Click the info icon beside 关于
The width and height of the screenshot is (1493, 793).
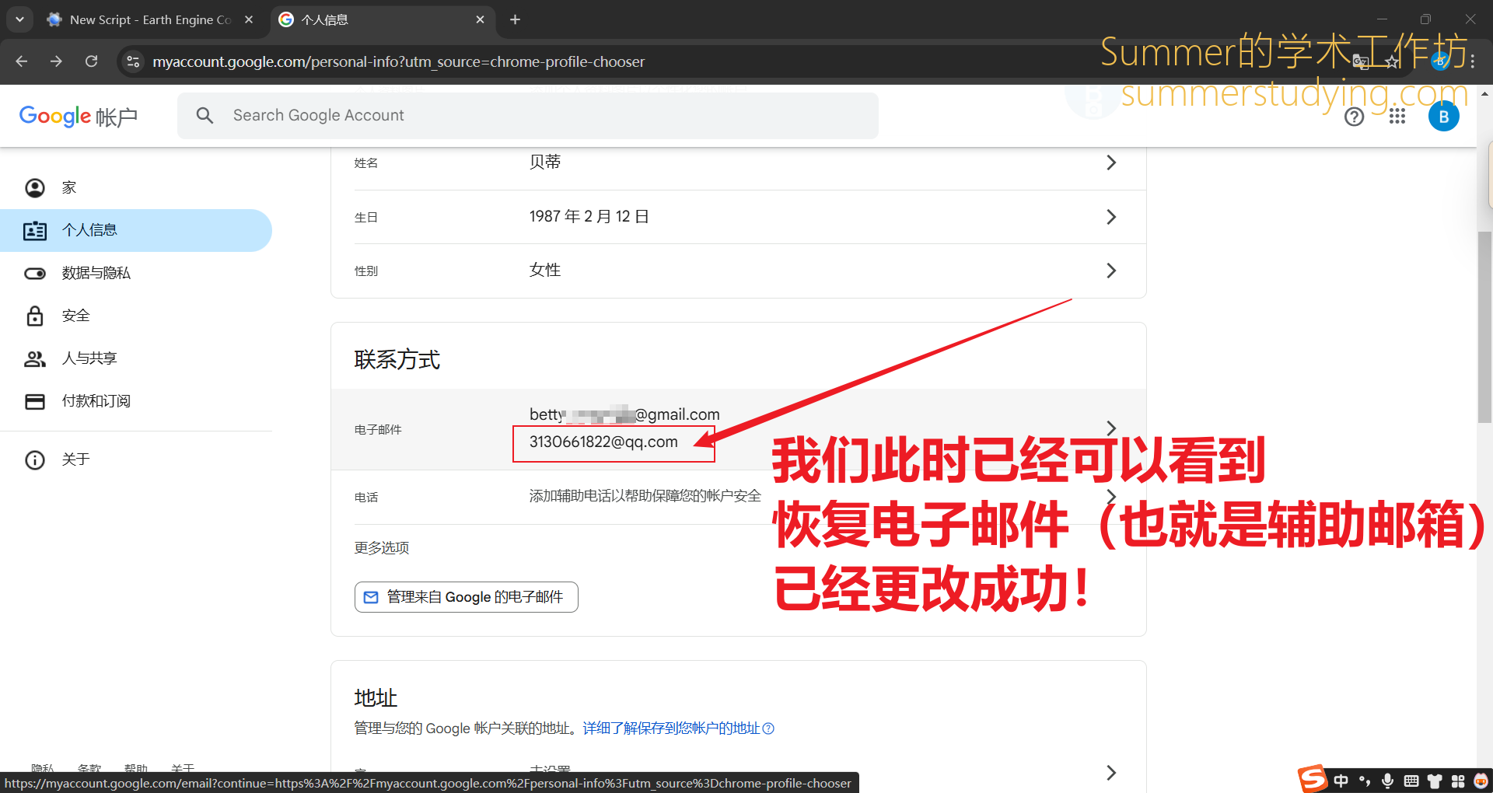point(35,459)
